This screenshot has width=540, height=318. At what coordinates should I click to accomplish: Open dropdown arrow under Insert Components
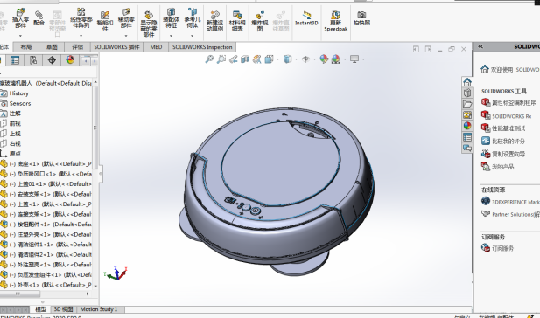pos(20,36)
